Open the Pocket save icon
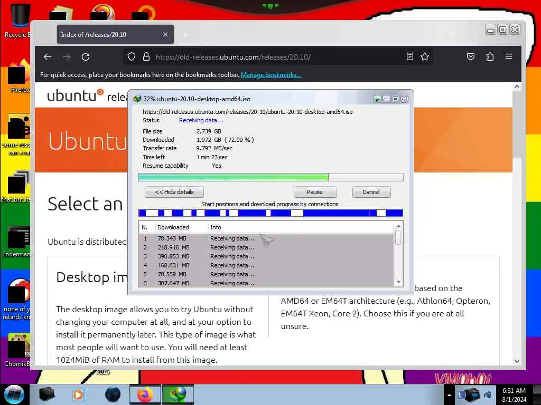 (x=471, y=56)
